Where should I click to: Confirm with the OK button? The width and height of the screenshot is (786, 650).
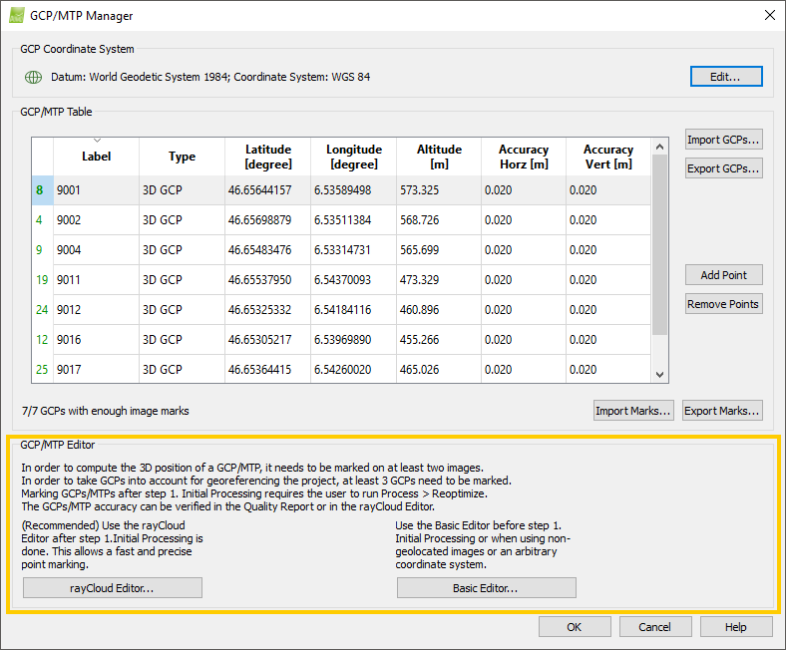tap(575, 627)
